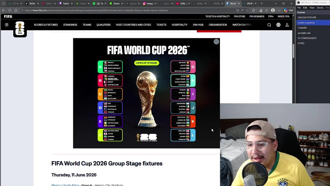Select GRACIAS POR VER scene in OBS
This screenshot has height=186, width=330.
pos(313,18)
